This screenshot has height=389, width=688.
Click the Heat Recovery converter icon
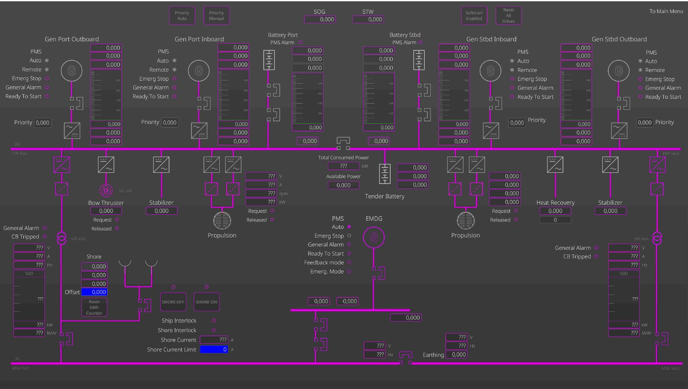555,165
